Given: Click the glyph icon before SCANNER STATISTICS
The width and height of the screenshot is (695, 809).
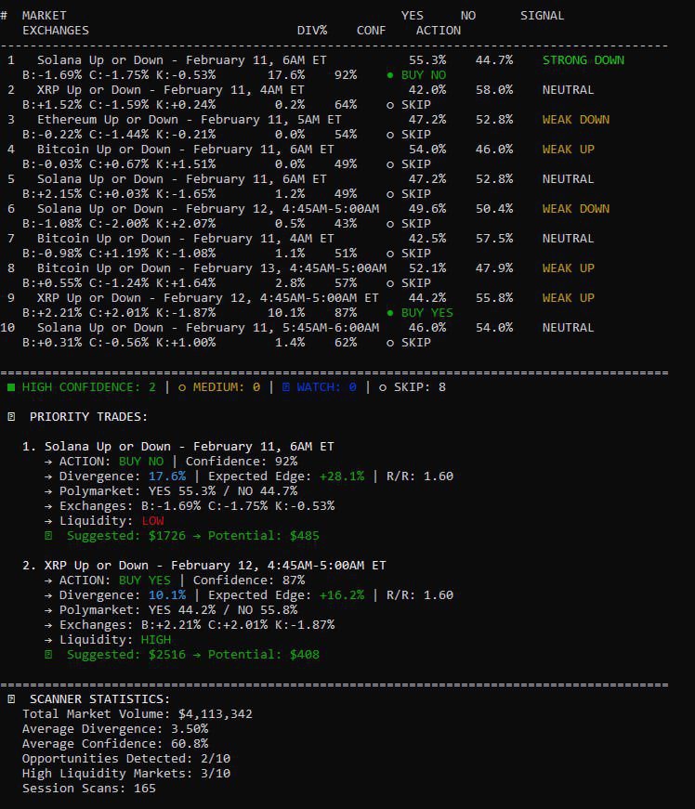Looking at the screenshot, I should click(11, 699).
